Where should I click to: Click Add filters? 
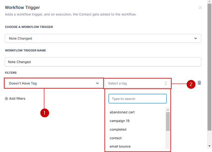[x=15, y=98]
